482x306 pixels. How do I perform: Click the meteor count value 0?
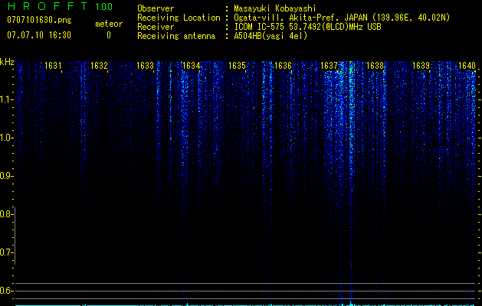tap(109, 35)
